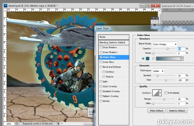Open the glow gradient picker arrow
194x126 pixels.
point(182,59)
